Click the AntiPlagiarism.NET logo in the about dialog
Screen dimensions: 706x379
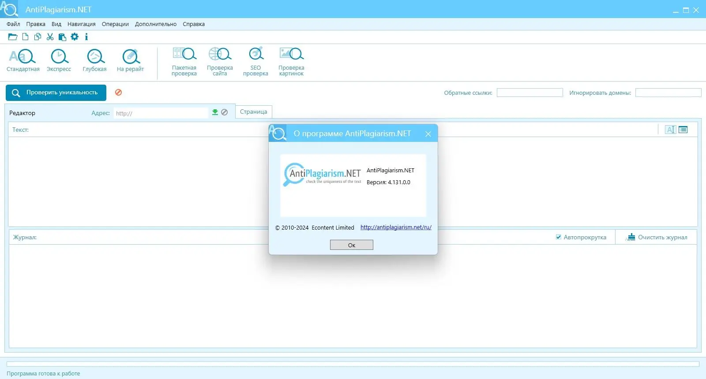click(x=323, y=175)
